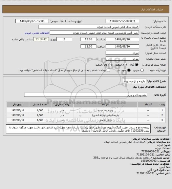
Task: Click the response deadline hour 12:00 field
Action: point(88,39)
